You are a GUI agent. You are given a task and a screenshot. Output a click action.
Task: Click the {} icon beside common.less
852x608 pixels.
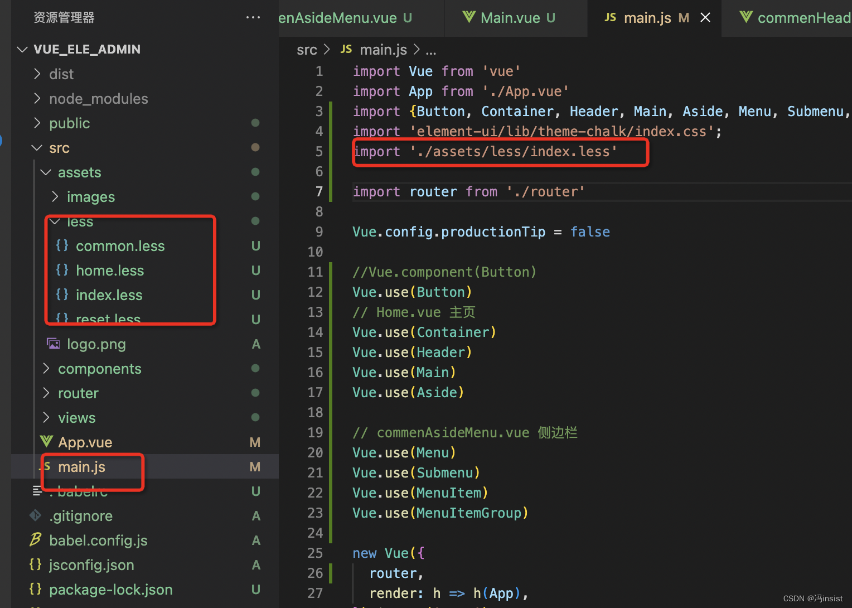pyautogui.click(x=62, y=245)
